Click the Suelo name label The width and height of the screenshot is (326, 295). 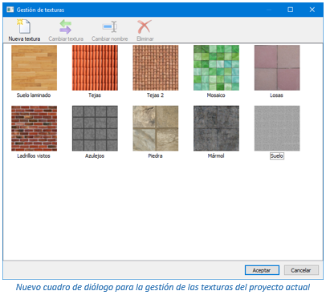tap(277, 156)
